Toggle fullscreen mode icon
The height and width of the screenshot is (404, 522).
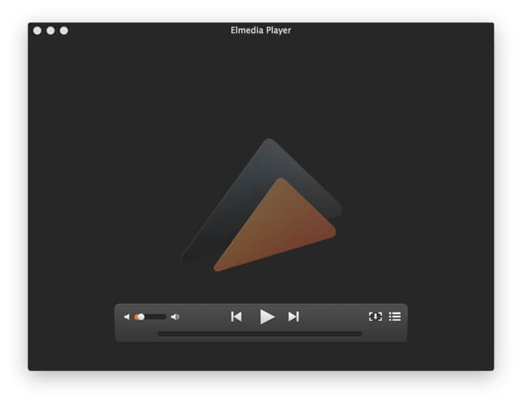click(x=376, y=316)
